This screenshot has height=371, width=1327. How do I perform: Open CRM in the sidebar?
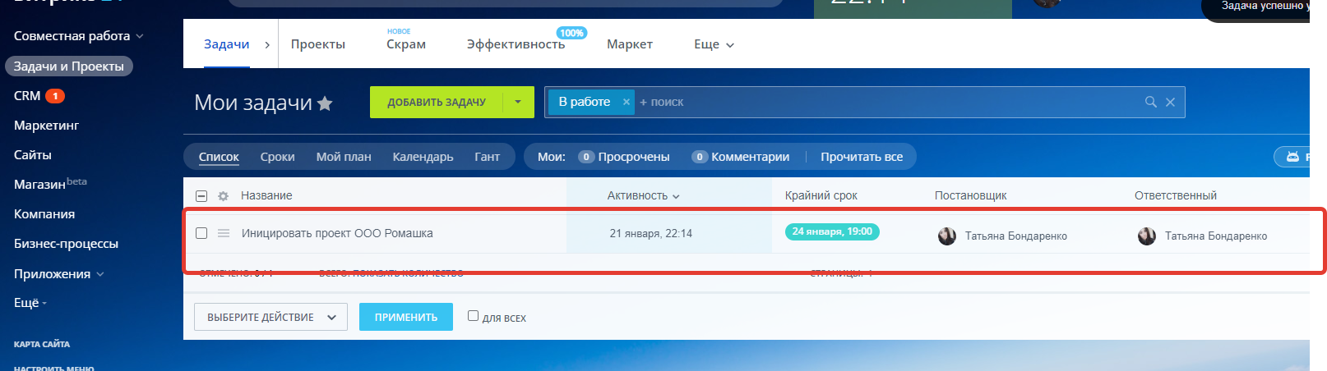(x=27, y=96)
